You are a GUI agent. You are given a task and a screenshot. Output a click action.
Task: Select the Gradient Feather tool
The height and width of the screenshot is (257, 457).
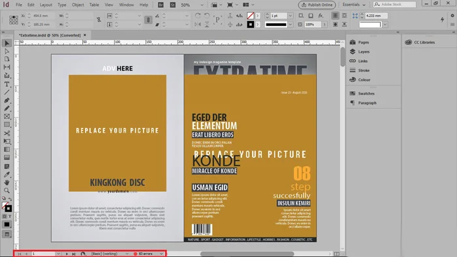click(7, 157)
